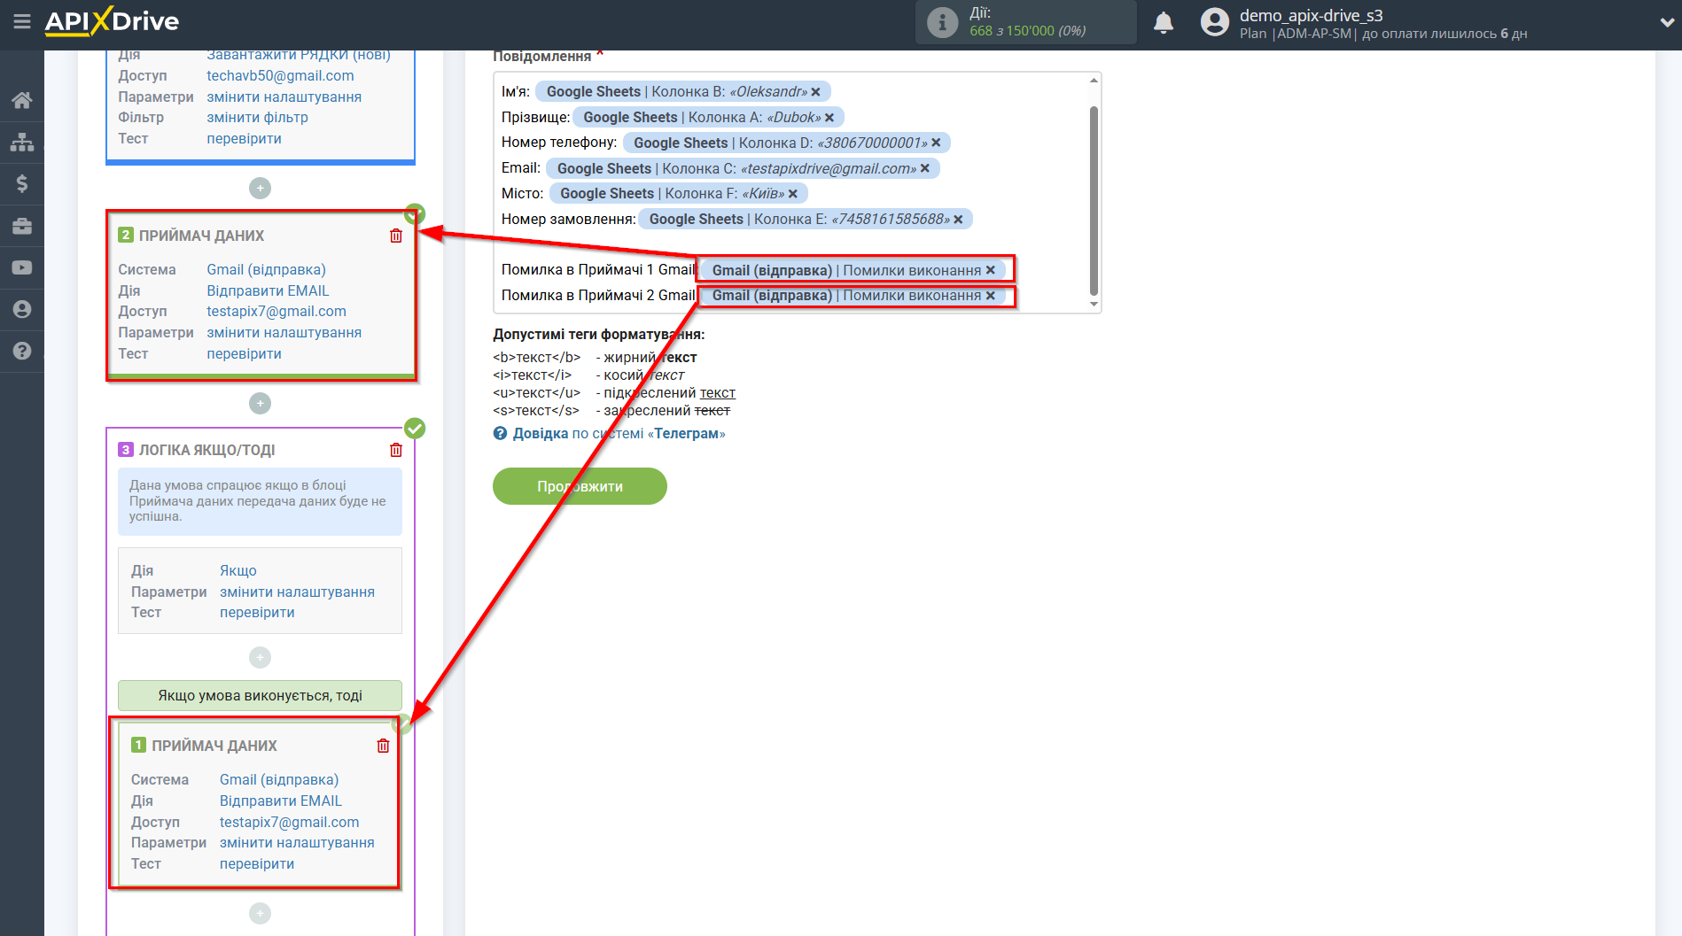This screenshot has height=936, width=1682.
Task: Click the green checkmark on logic block
Action: (x=415, y=429)
